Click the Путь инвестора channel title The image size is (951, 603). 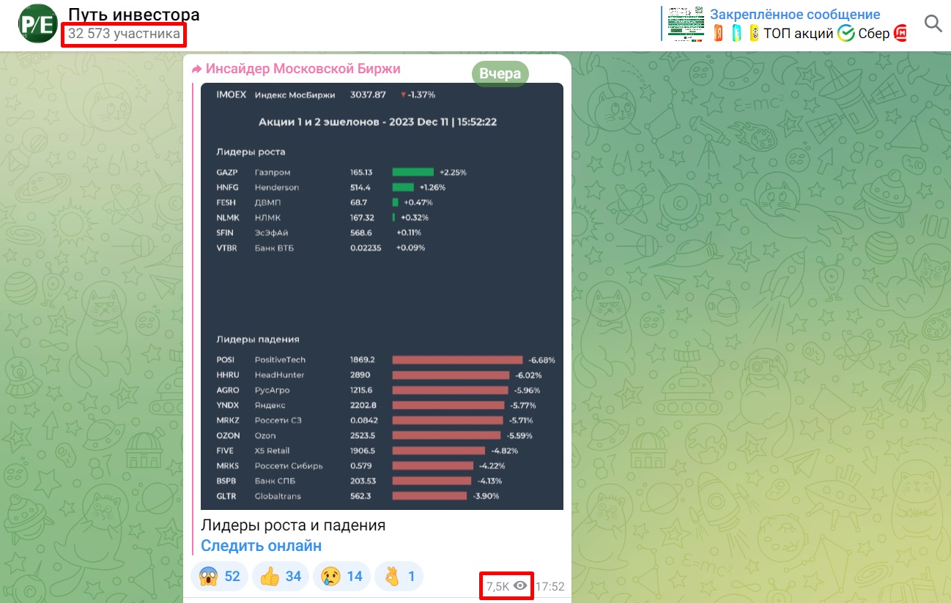tap(133, 15)
